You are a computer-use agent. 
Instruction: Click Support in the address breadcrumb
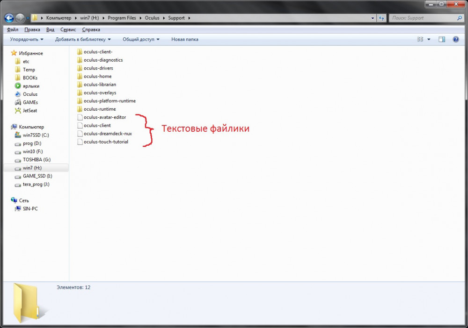[176, 18]
